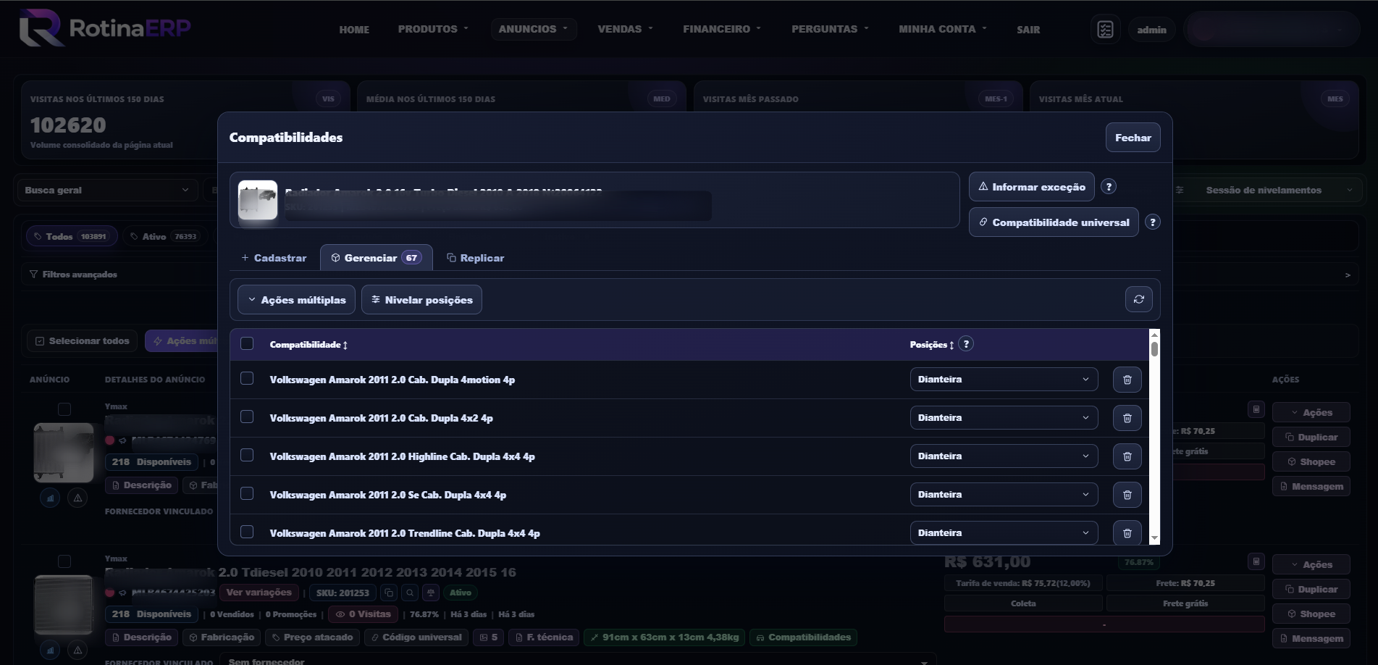Open the FINANCEIRO menu

tap(722, 29)
